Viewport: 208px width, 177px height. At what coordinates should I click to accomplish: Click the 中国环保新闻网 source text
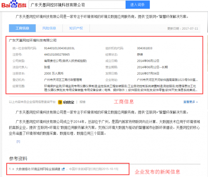click(79, 169)
